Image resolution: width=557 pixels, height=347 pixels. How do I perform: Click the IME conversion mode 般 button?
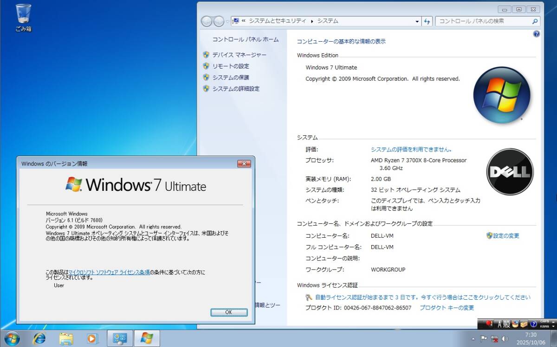(x=507, y=324)
